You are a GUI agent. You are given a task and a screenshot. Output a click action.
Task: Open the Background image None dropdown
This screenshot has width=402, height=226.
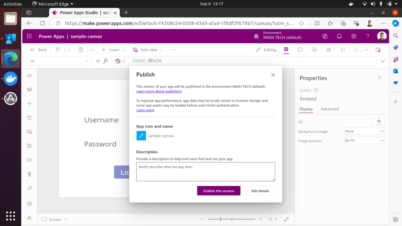[x=365, y=131]
